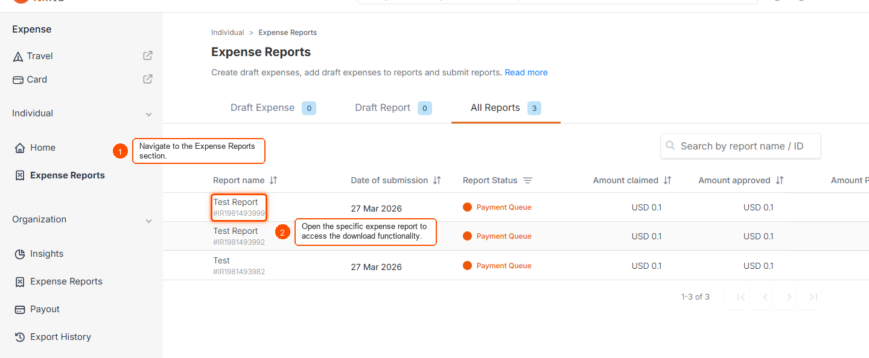Open Payout via its card icon

[20, 309]
